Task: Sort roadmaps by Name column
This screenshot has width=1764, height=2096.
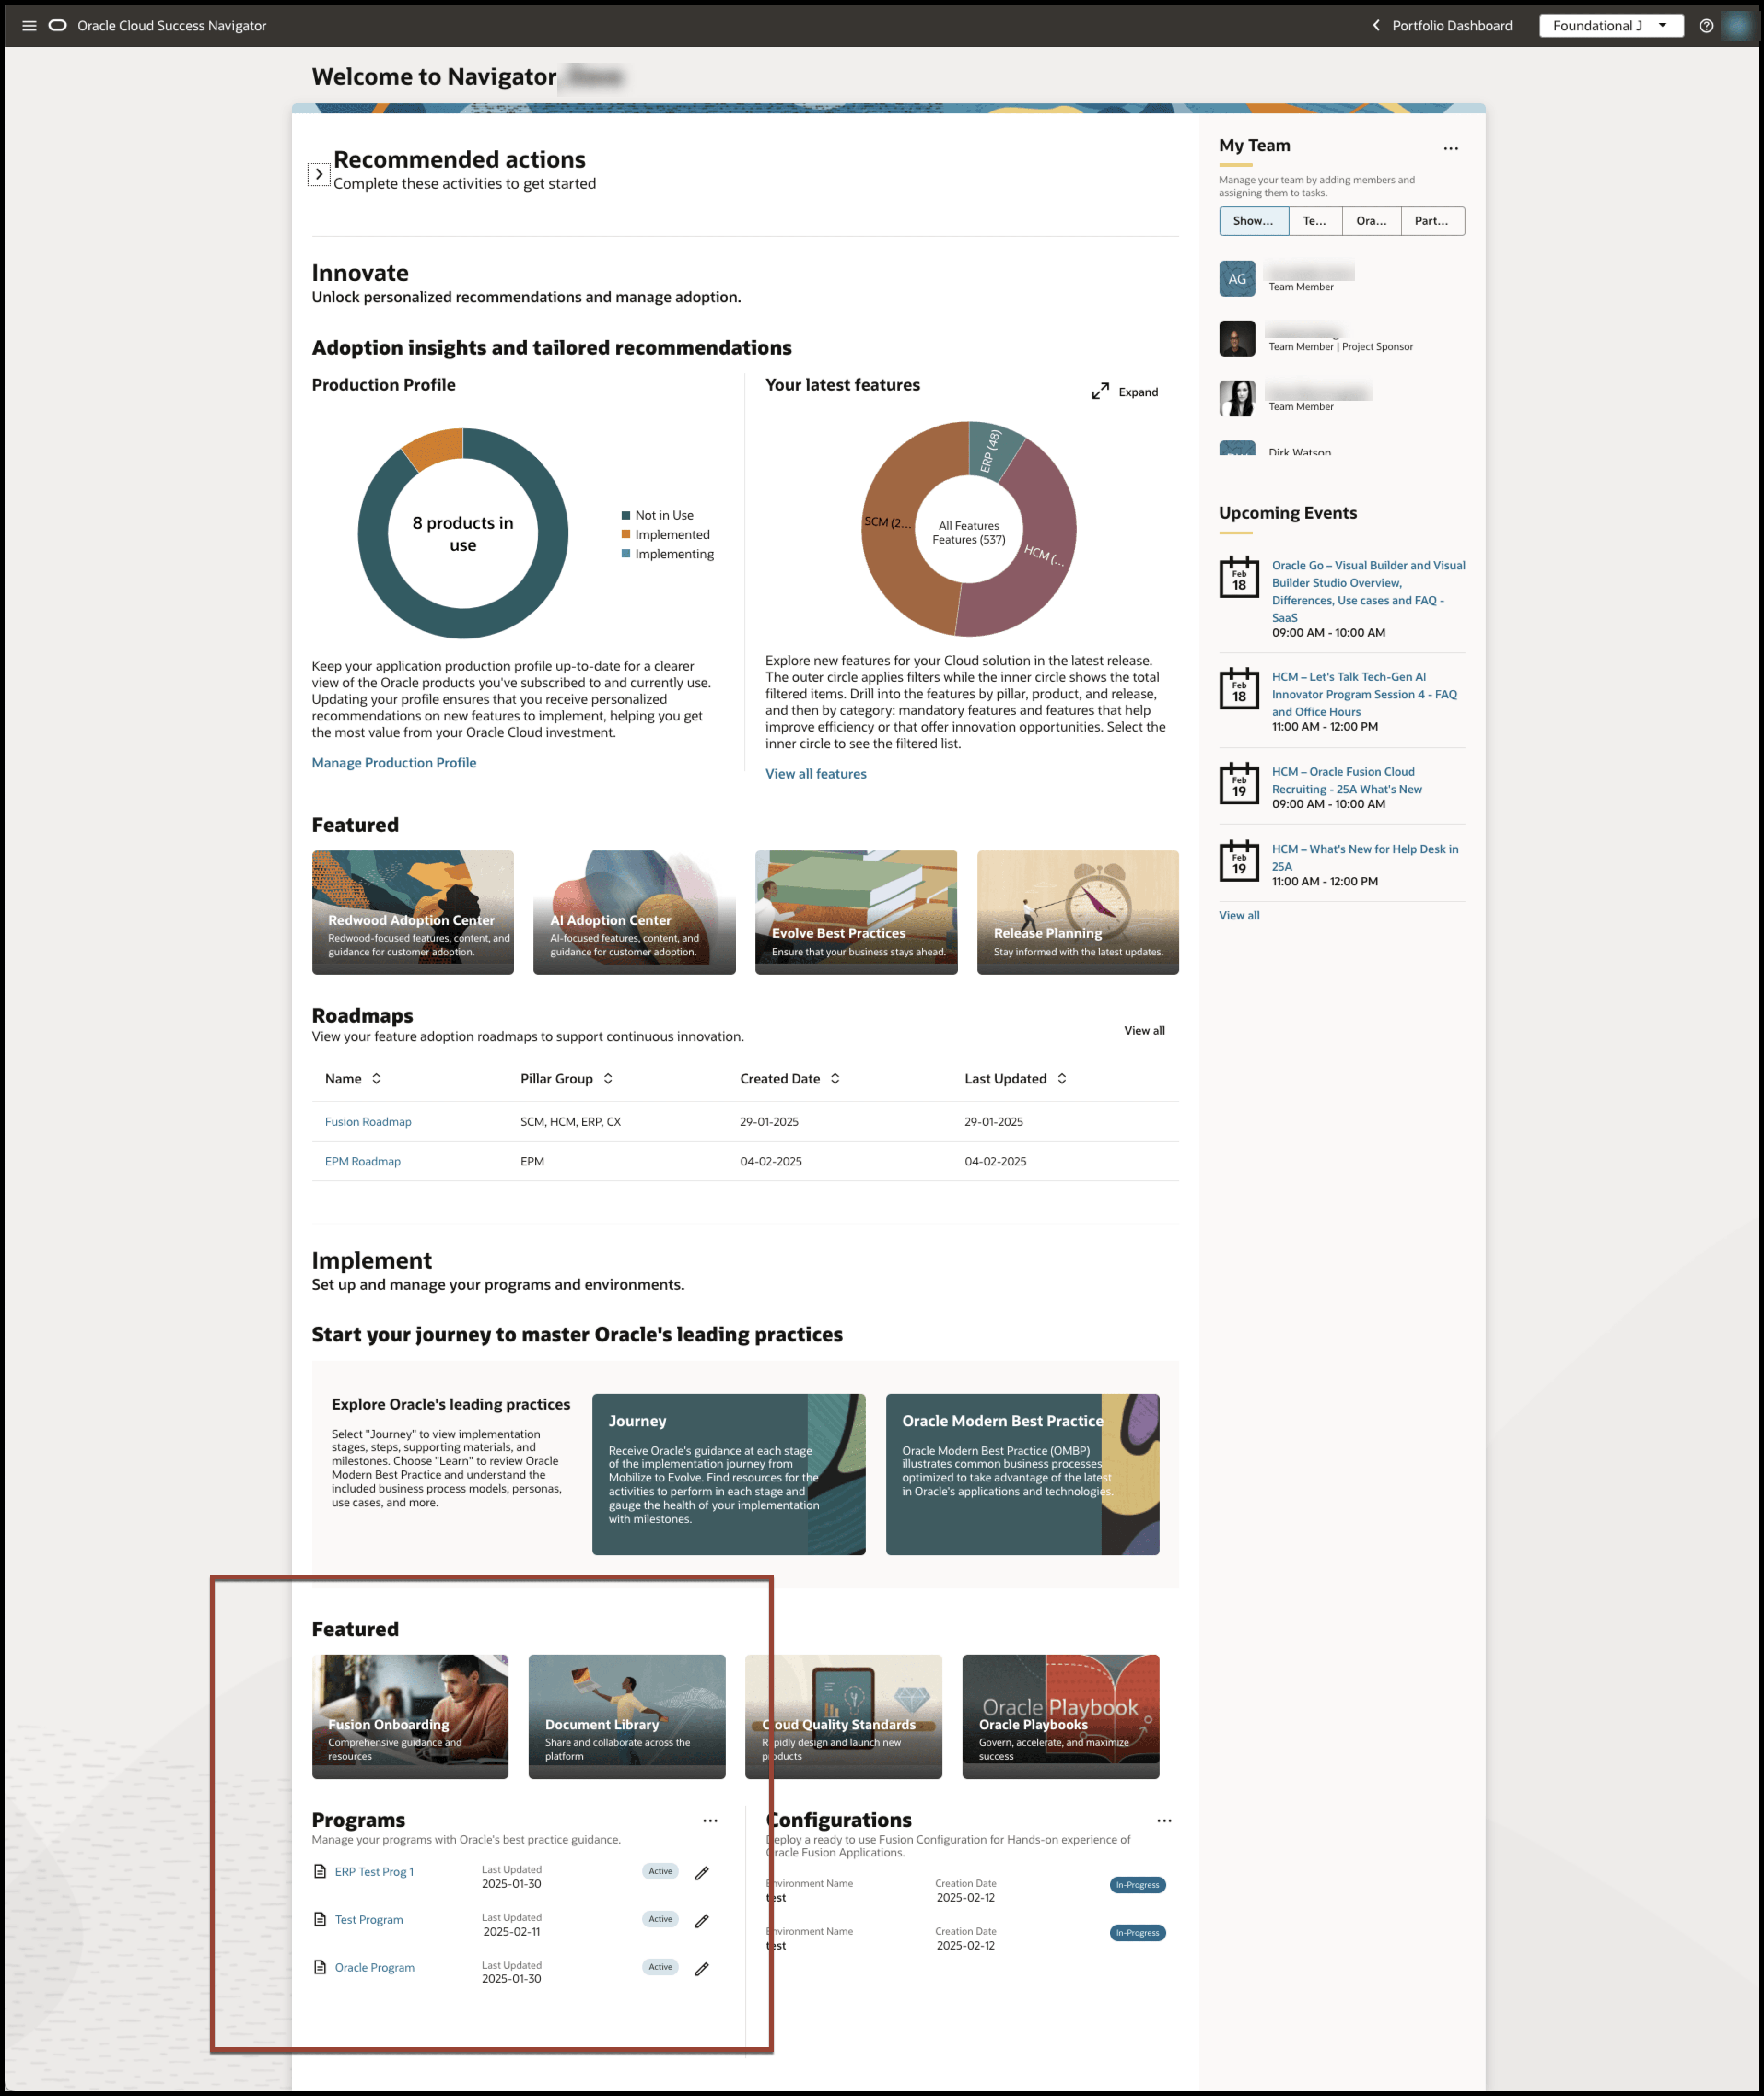Action: (376, 1078)
